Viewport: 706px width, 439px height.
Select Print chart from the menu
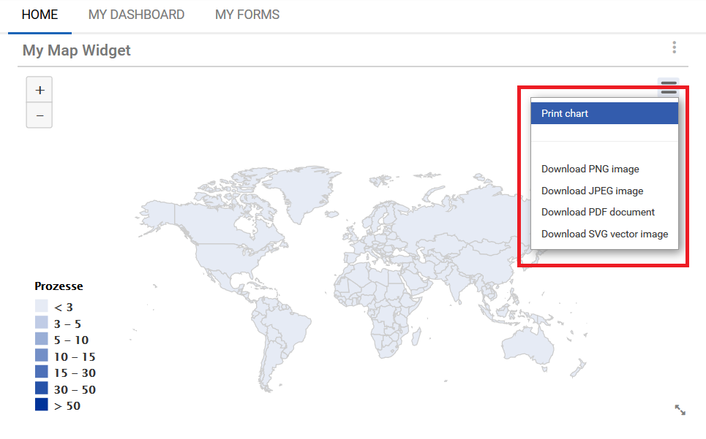click(565, 113)
